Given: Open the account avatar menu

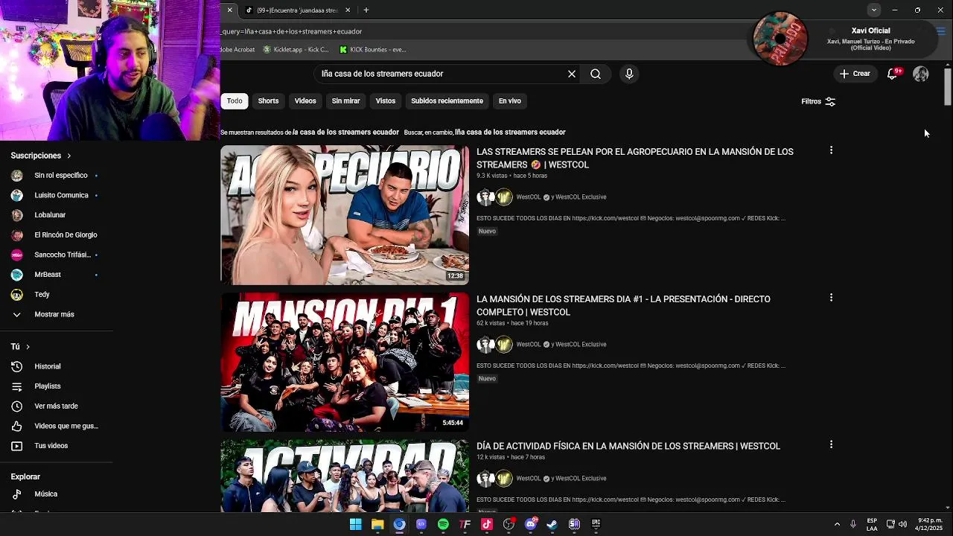Looking at the screenshot, I should [x=921, y=74].
